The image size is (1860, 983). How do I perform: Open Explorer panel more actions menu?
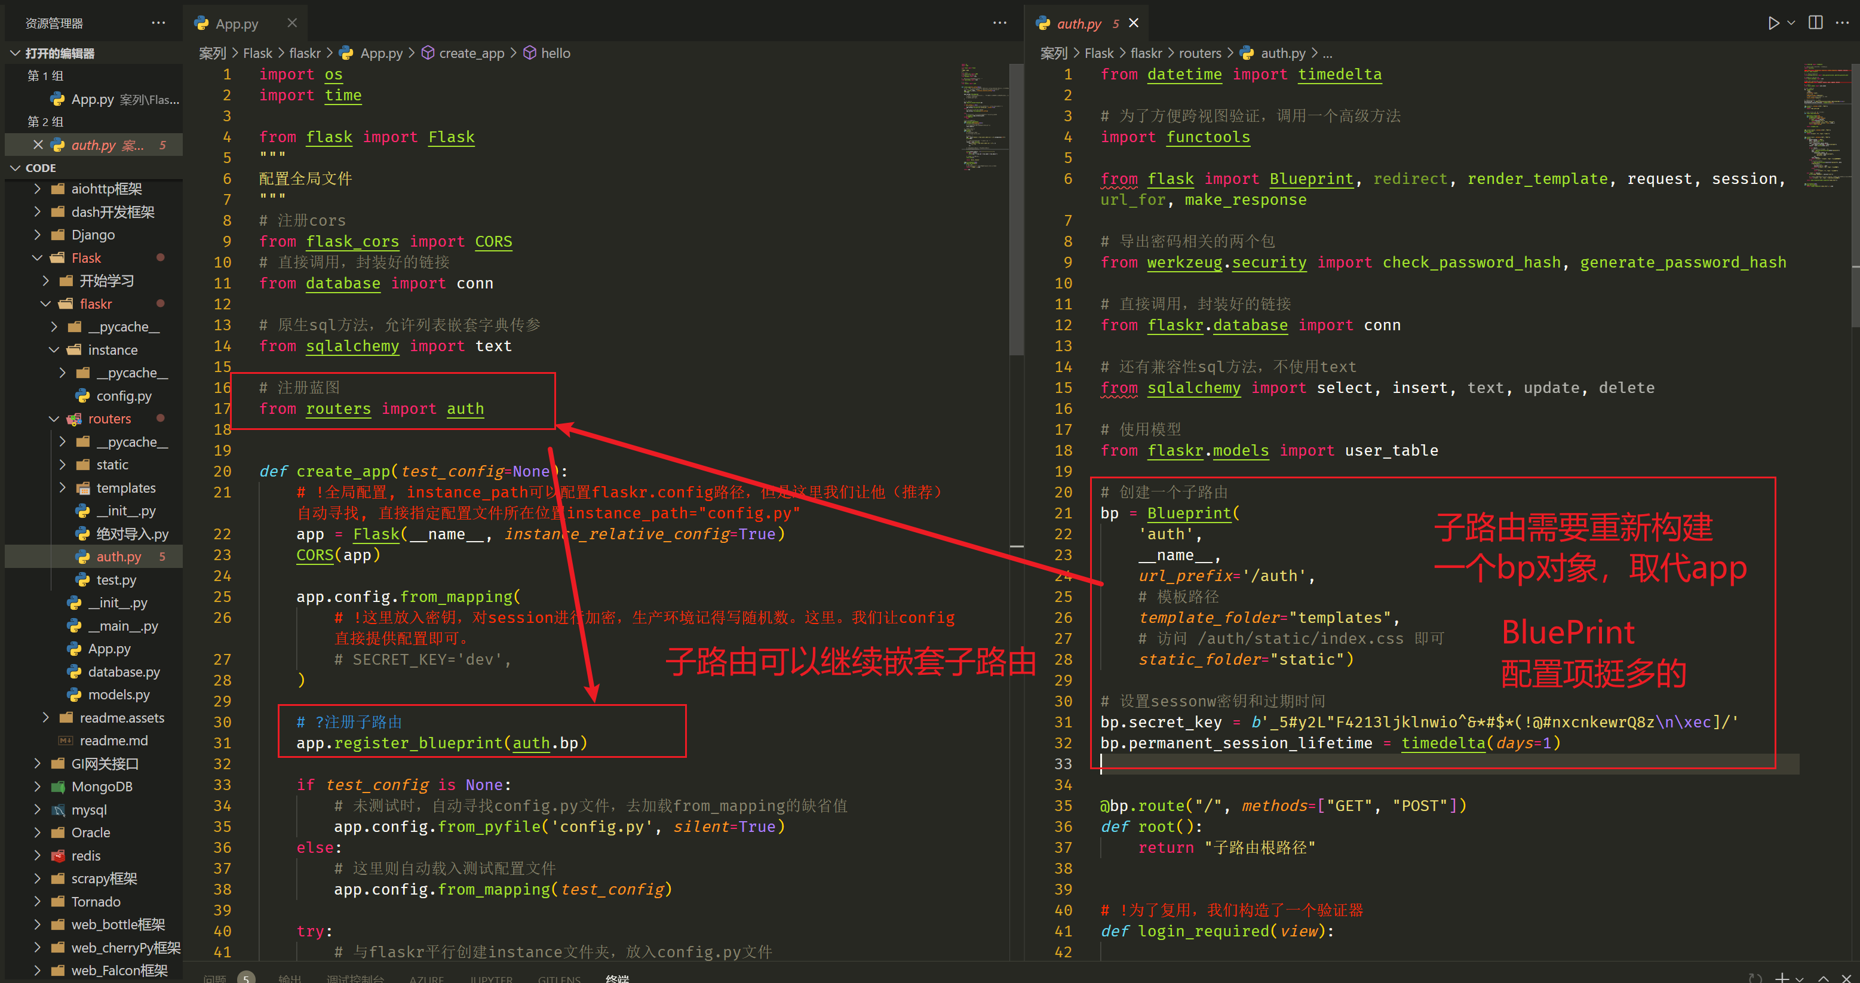click(158, 23)
